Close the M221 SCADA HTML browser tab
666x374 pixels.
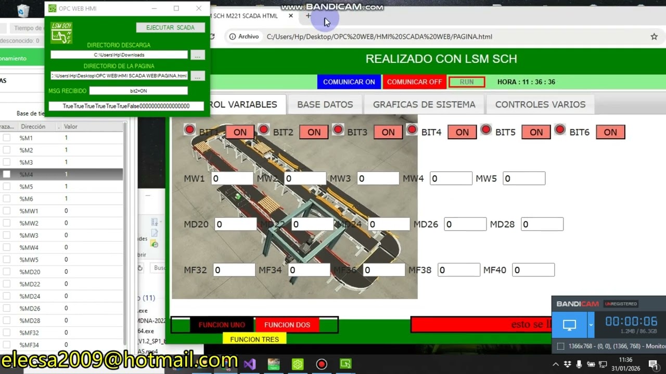click(x=291, y=16)
